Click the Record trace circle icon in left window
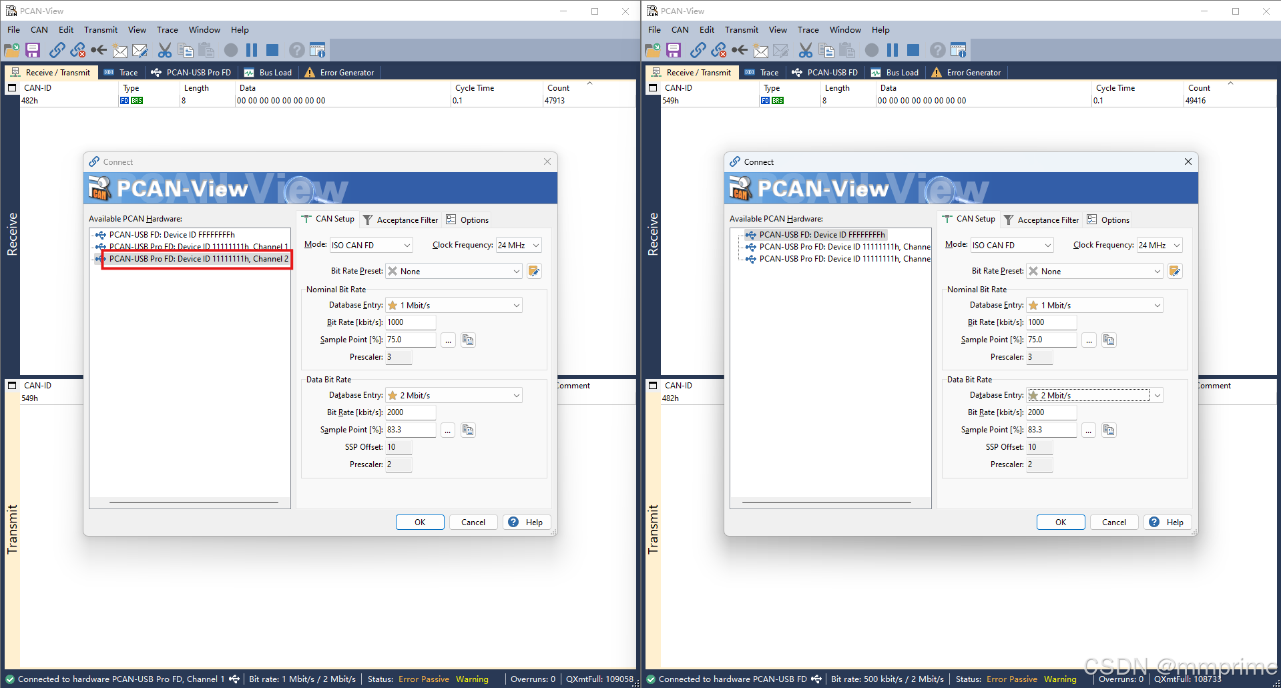This screenshot has height=688, width=1281. pos(231,50)
